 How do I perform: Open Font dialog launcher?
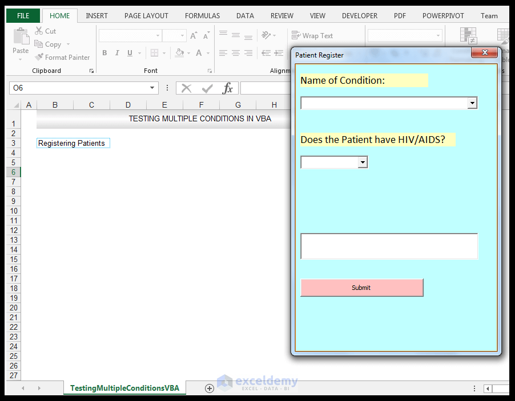(210, 71)
